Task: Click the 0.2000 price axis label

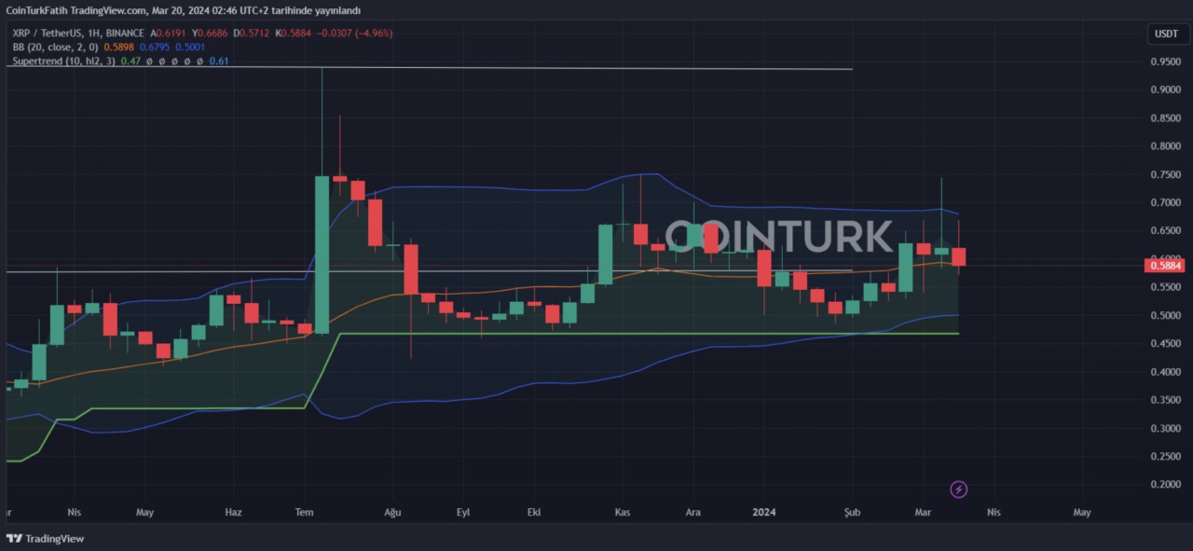Action: tap(1167, 485)
